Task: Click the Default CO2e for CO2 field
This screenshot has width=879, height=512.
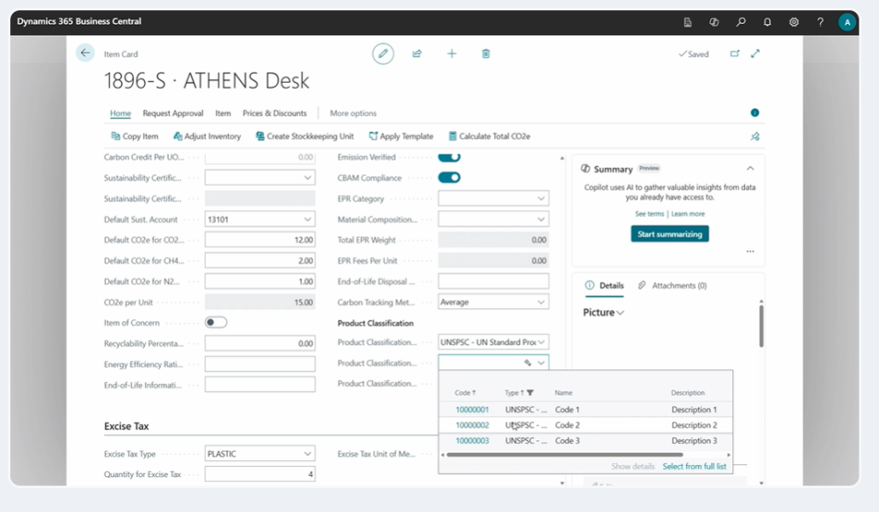Action: [260, 240]
